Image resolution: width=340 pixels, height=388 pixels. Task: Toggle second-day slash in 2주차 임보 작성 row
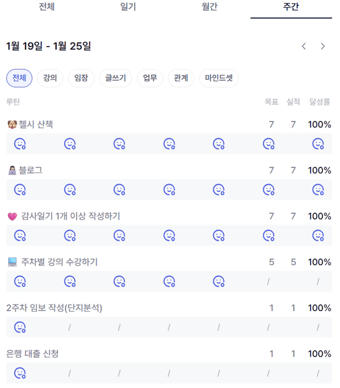(x=69, y=328)
